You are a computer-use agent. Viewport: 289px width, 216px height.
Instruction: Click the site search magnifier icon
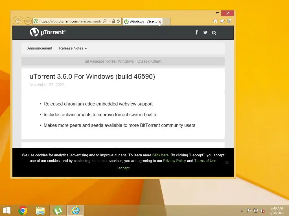coord(214,33)
